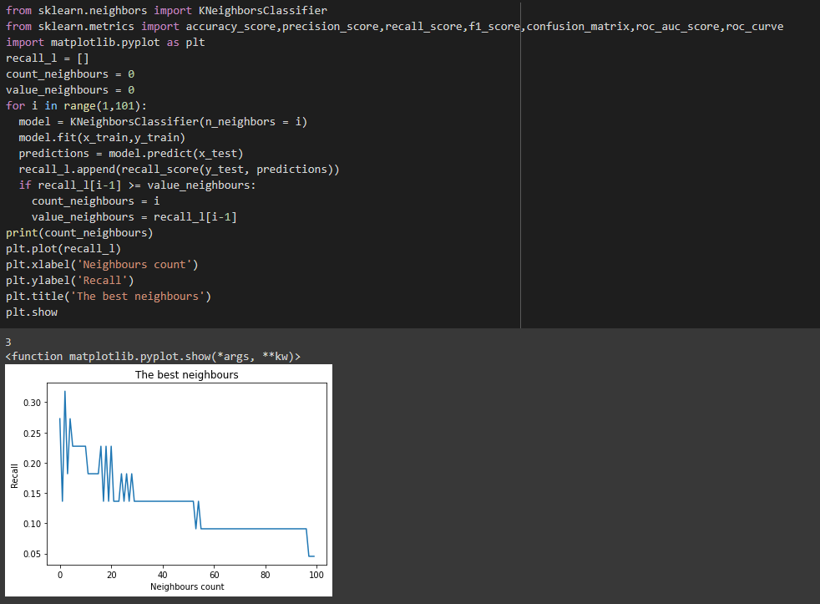The image size is (820, 604).
Task: Click the 'recall_l = []' line
Action: pos(47,58)
